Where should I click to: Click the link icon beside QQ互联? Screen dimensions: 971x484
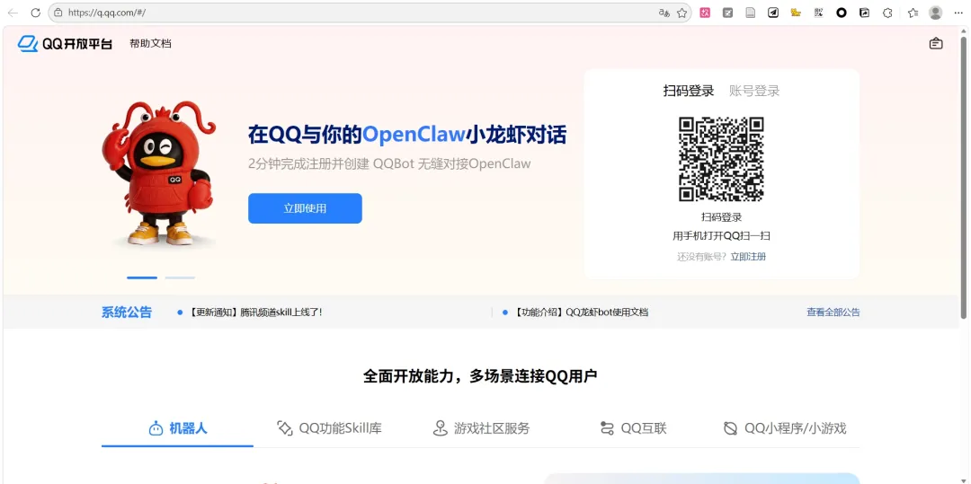(x=607, y=427)
